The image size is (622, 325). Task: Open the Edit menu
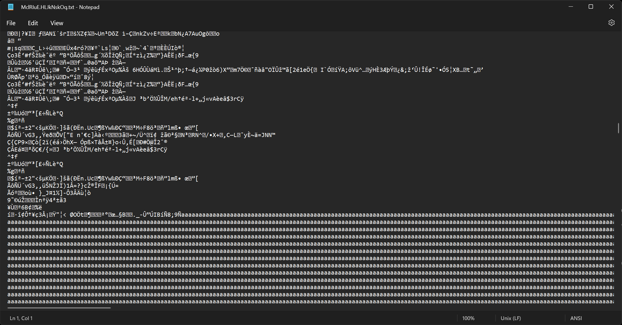[33, 23]
